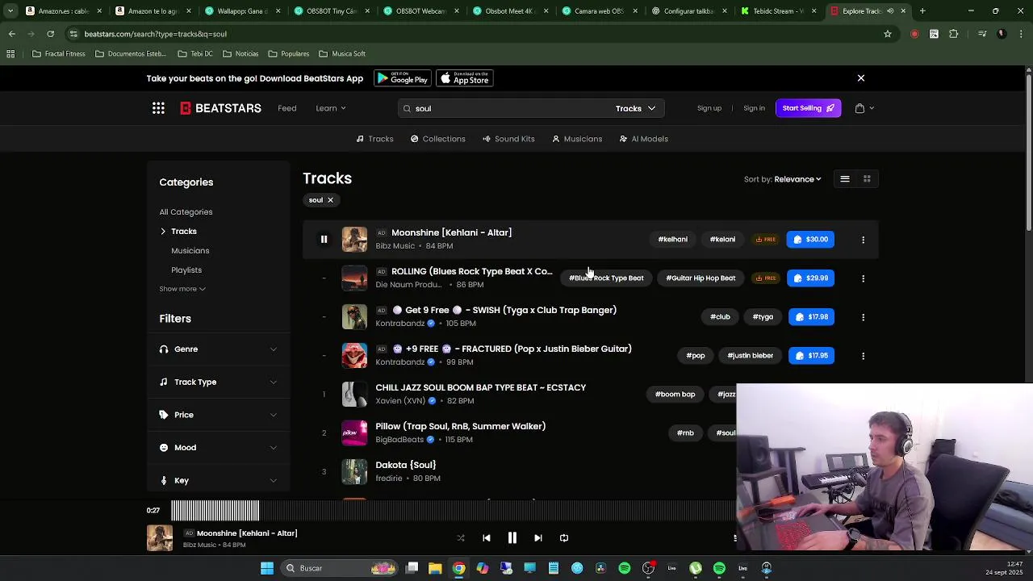Click the Sign in link
Viewport: 1033px width, 581px height.
[754, 108]
